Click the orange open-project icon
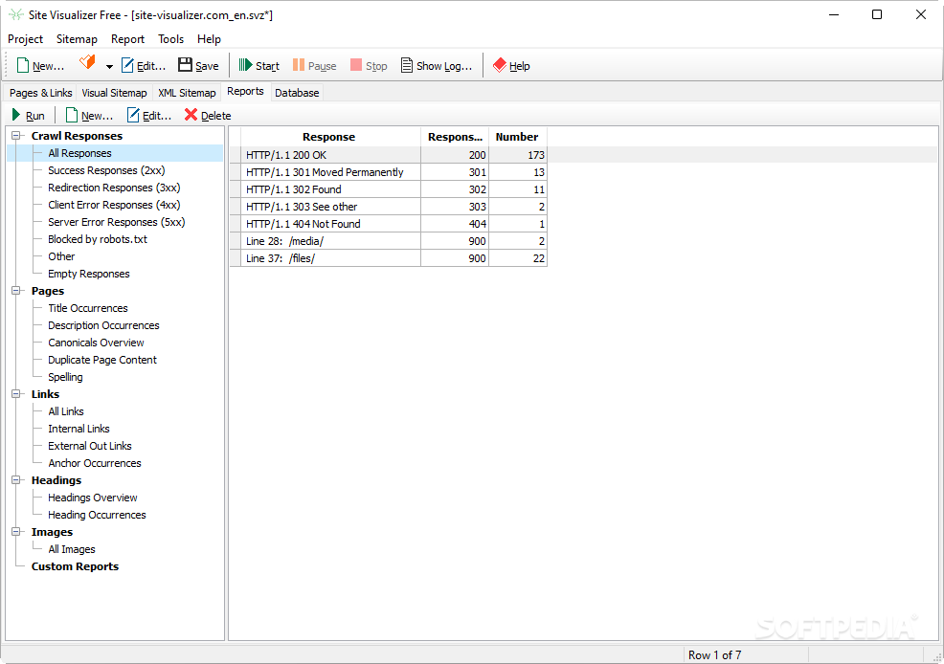Viewport: 944px width, 664px height. click(87, 62)
